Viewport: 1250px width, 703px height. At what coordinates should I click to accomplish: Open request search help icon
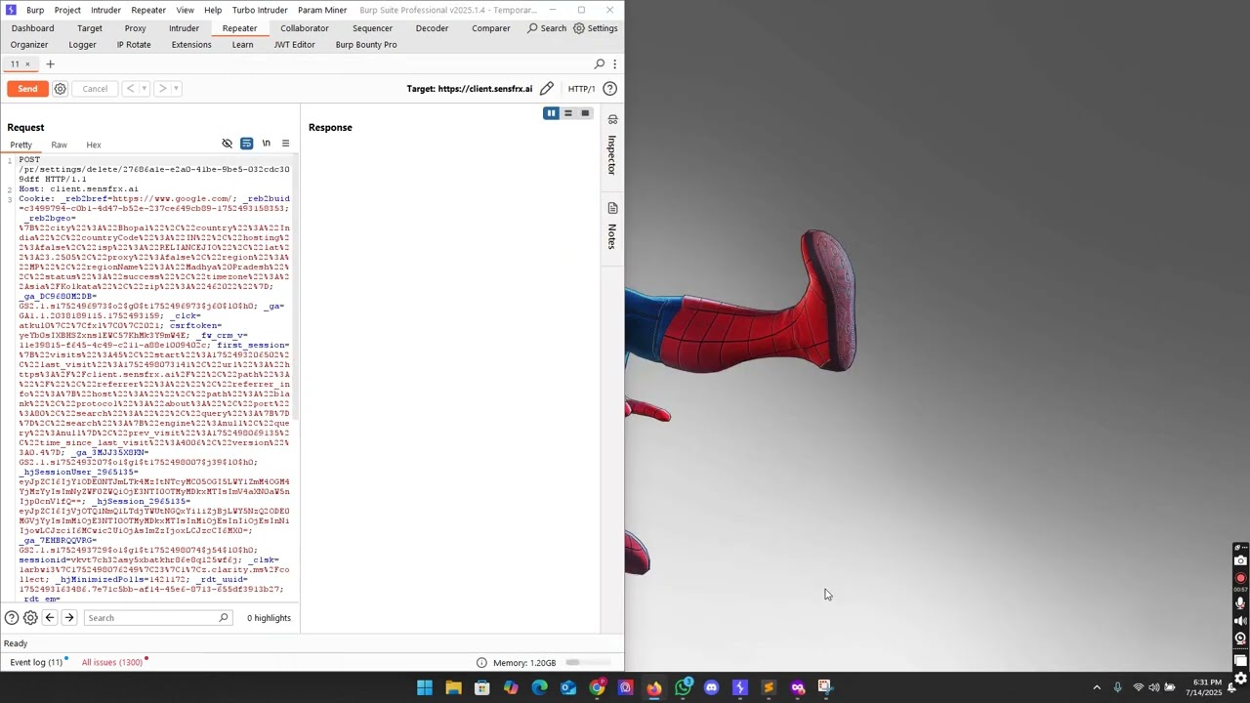pyautogui.click(x=12, y=618)
